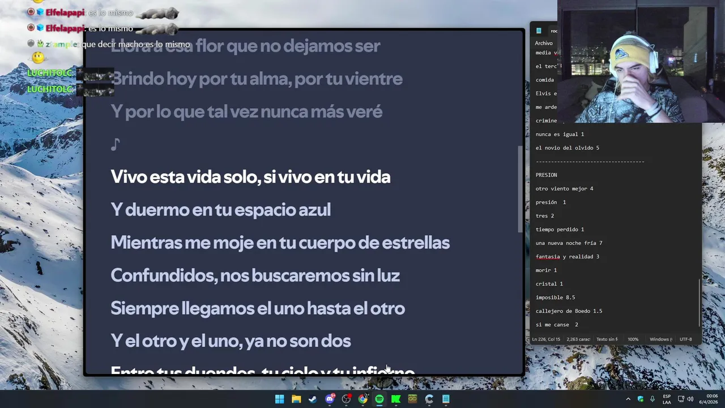This screenshot has width=725, height=408.
Task: Click 'nunca es igual 1' in Notepad
Action: [x=560, y=134]
